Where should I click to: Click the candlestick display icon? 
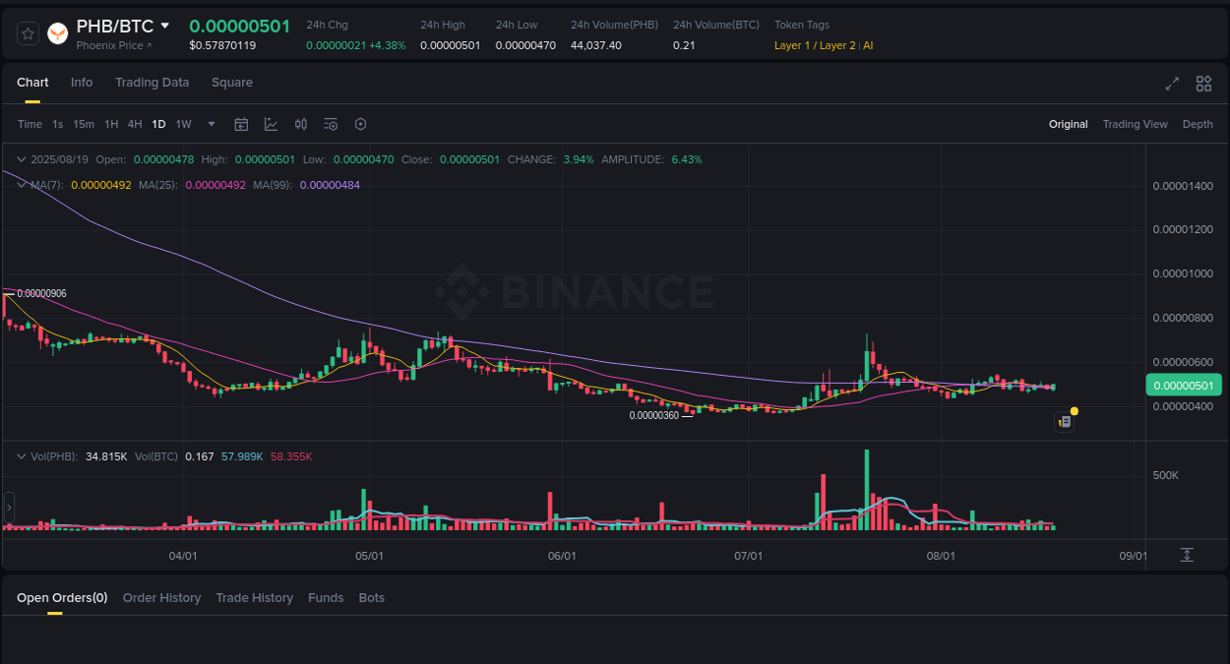pyautogui.click(x=301, y=124)
